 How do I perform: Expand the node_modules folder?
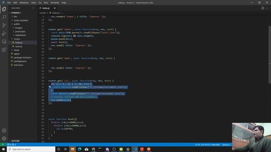coord(21,20)
